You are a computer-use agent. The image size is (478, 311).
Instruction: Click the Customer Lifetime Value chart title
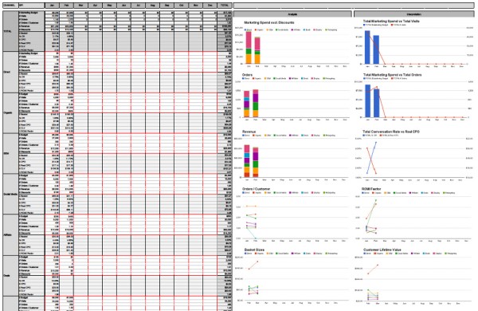pos(382,250)
